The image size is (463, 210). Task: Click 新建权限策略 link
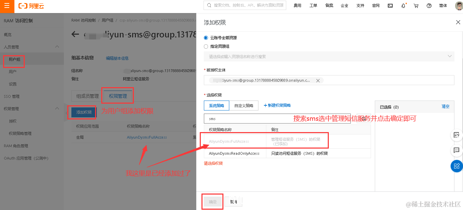(277, 105)
